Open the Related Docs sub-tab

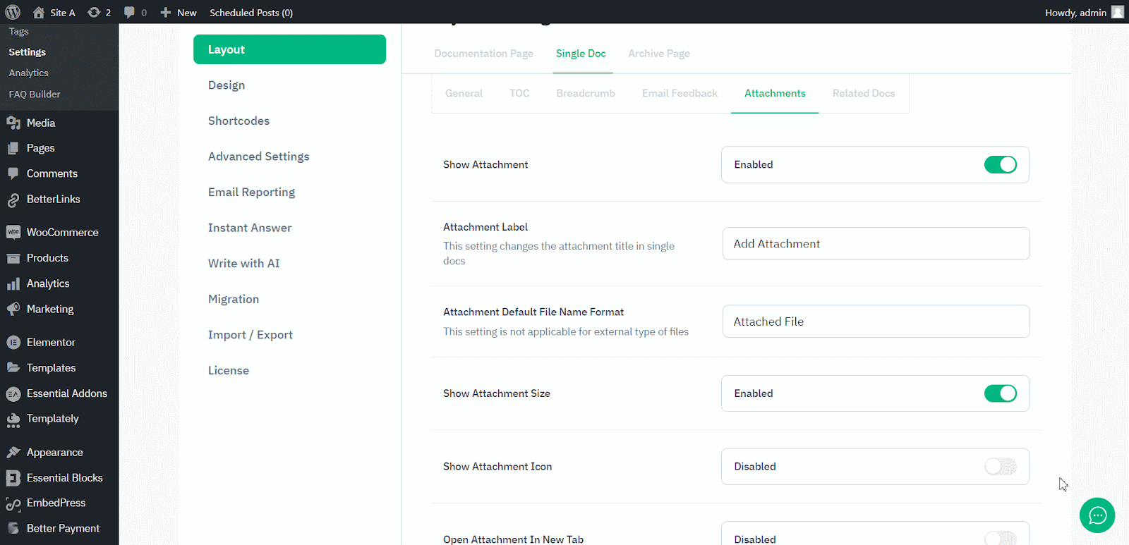point(864,93)
